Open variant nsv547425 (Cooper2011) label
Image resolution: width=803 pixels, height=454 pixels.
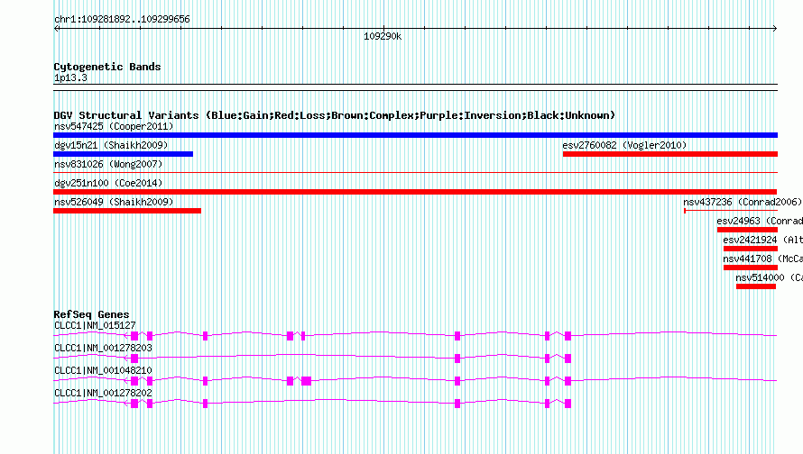[114, 126]
